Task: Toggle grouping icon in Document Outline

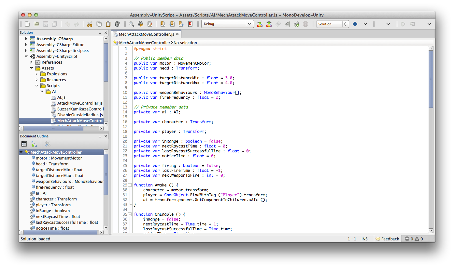Action: pyautogui.click(x=24, y=144)
